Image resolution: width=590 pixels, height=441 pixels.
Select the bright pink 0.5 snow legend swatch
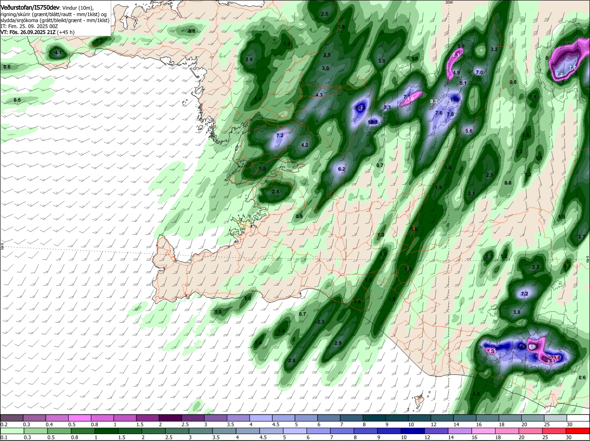(80, 418)
